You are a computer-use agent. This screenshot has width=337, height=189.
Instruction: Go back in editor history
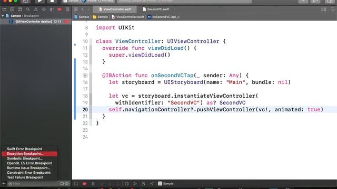coord(83,9)
